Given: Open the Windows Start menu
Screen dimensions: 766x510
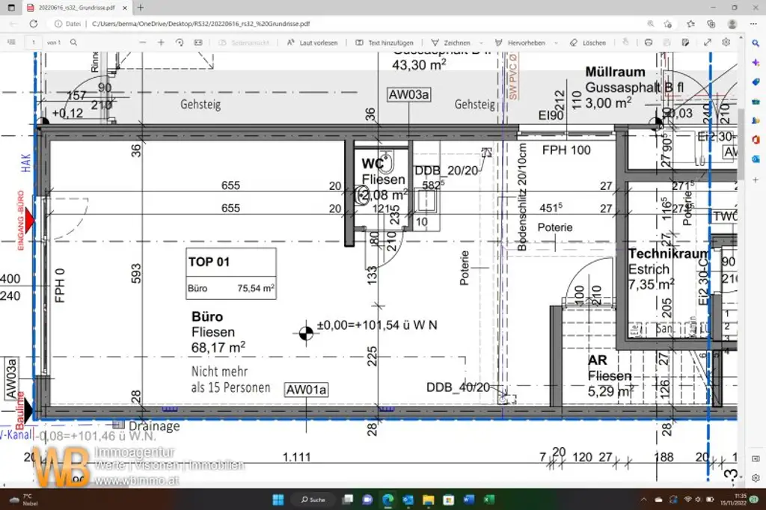Looking at the screenshot, I should (279, 500).
